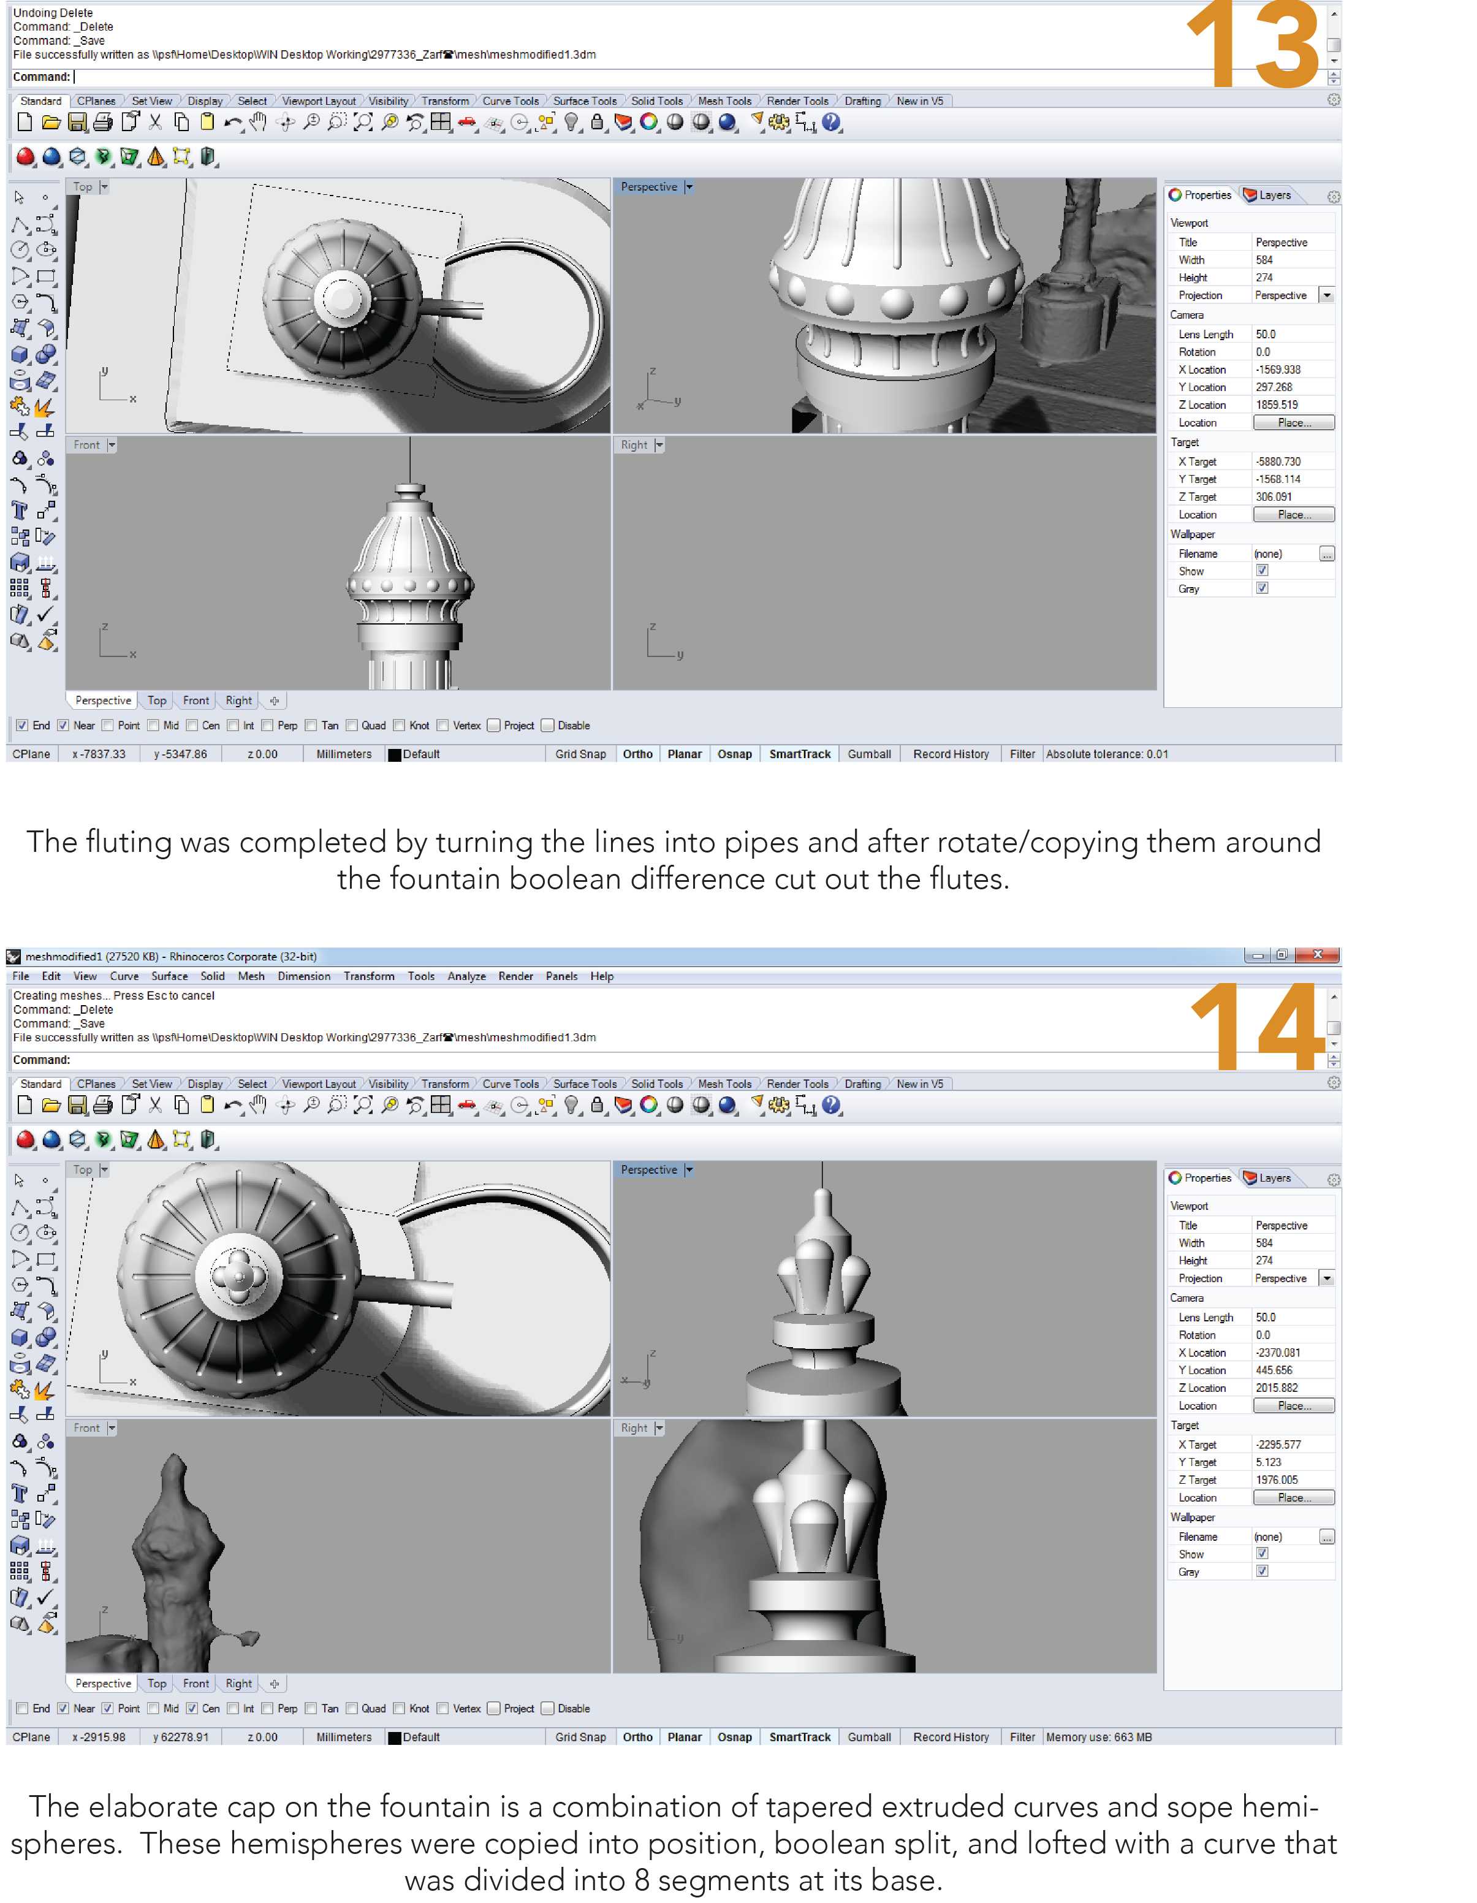Click the Help question mark icon in screenshot 14

(831, 1105)
